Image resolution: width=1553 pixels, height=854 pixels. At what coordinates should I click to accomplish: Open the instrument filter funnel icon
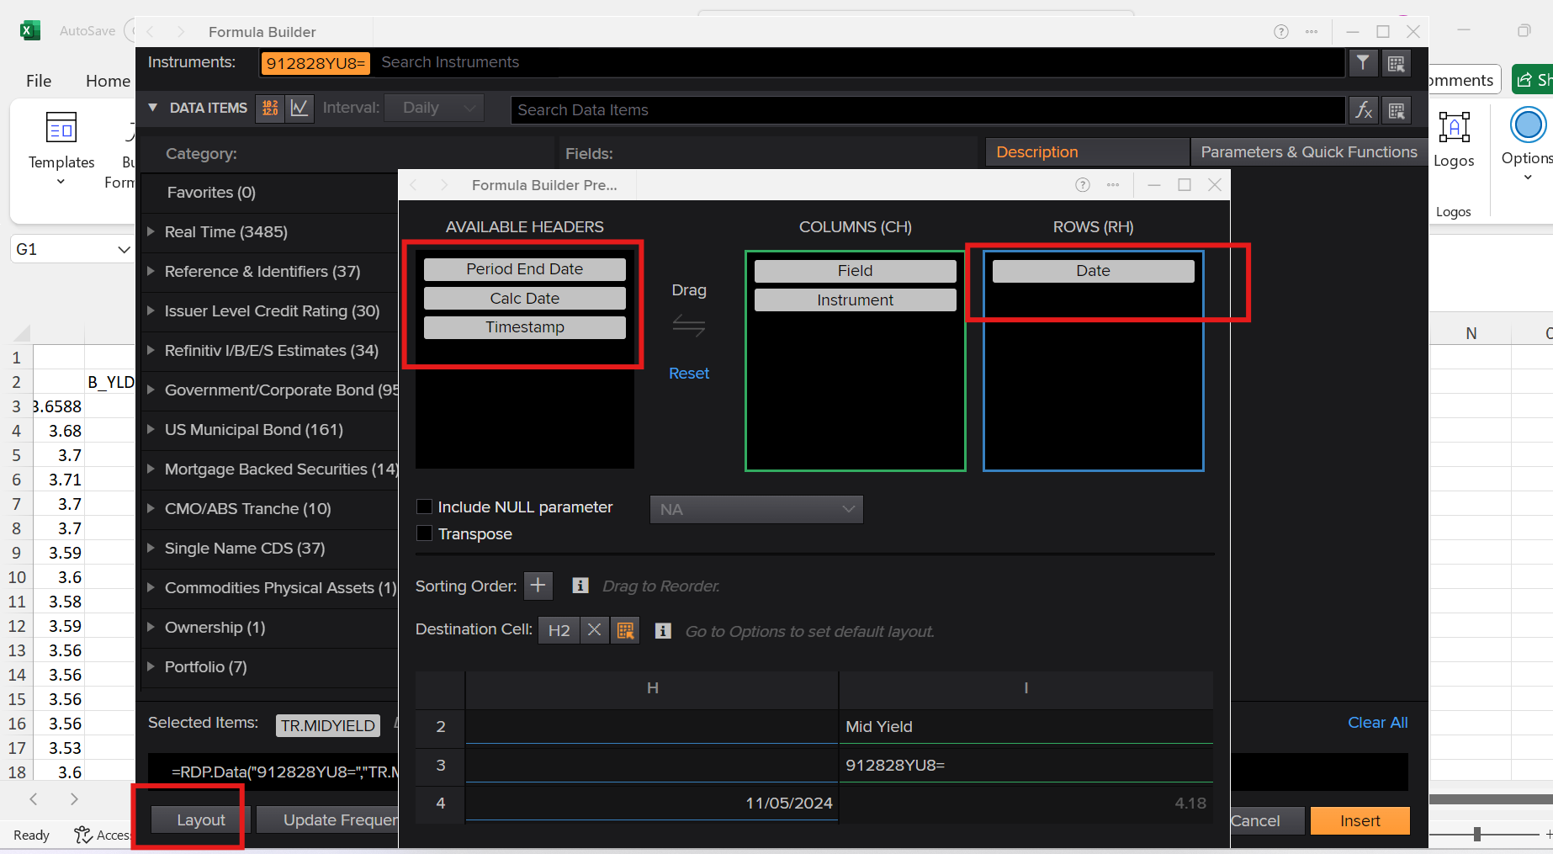point(1363,62)
